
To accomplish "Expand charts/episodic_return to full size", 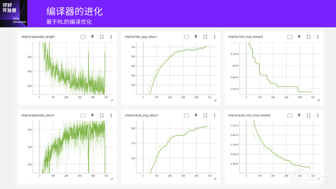I will coord(102,115).
